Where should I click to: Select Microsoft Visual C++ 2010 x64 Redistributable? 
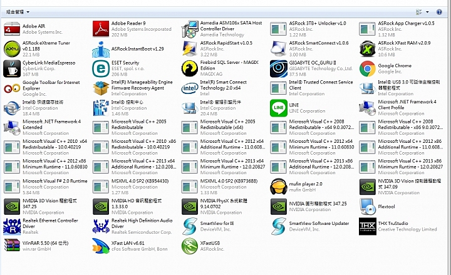coord(46,147)
